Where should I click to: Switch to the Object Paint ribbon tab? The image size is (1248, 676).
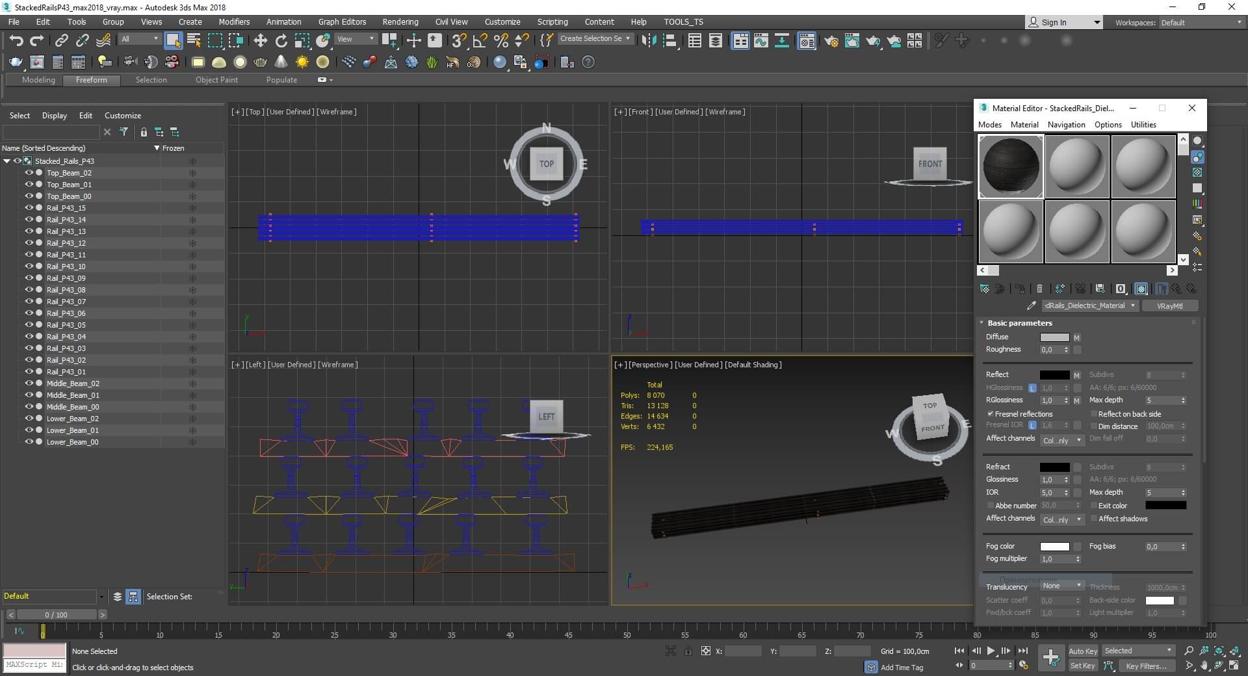click(x=216, y=80)
